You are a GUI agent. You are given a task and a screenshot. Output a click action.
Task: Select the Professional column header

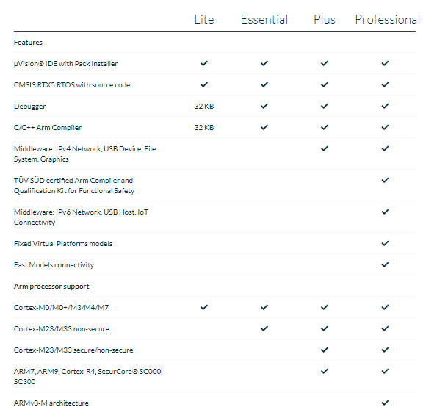(x=387, y=20)
